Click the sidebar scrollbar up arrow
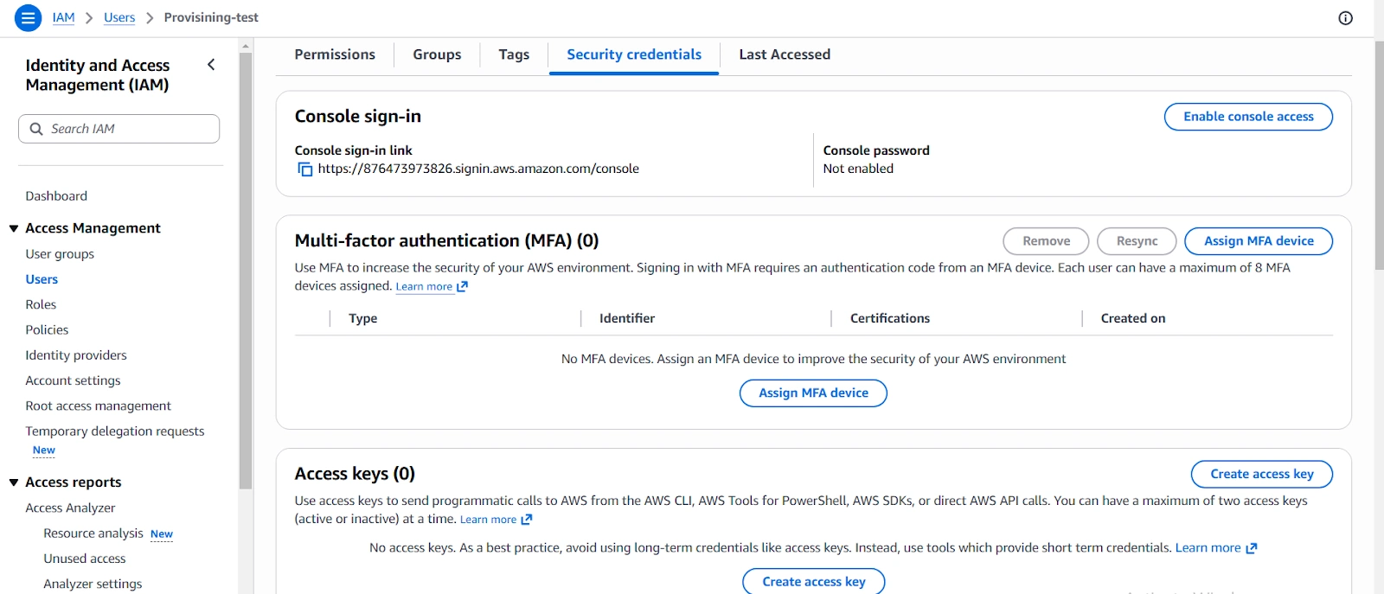1384x594 pixels. [246, 46]
